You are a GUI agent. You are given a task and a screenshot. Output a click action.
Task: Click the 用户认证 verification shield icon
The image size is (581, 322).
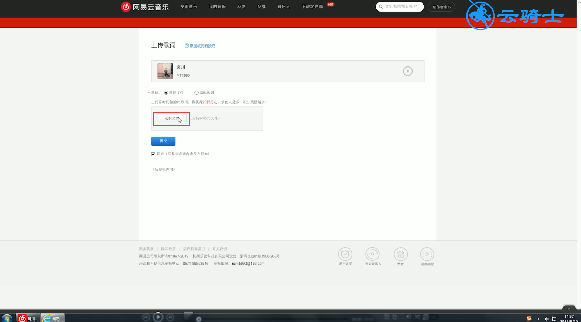[345, 254]
